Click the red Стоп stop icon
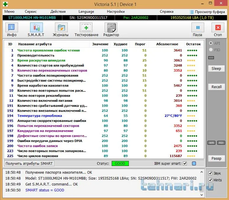 click(x=218, y=30)
